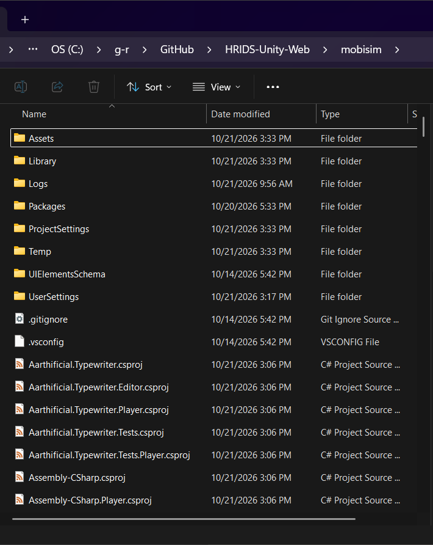Expand chevron after g-r breadcrumb
Image resolution: width=433 pixels, height=545 pixels.
pyautogui.click(x=145, y=49)
